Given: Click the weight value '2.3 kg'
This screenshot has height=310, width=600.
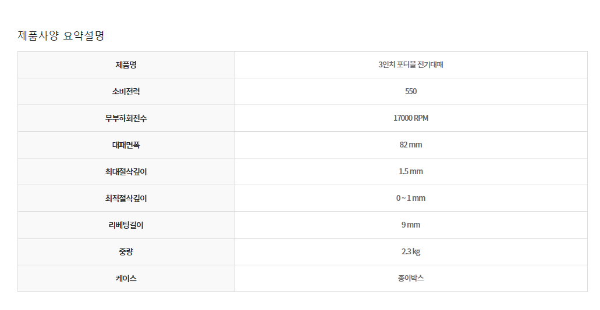Looking at the screenshot, I should point(410,252).
